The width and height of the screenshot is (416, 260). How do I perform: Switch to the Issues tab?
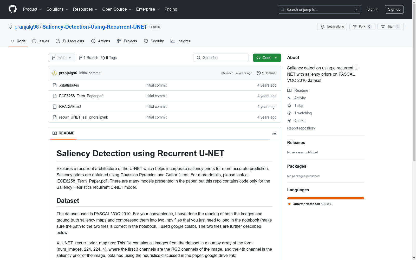point(41,41)
